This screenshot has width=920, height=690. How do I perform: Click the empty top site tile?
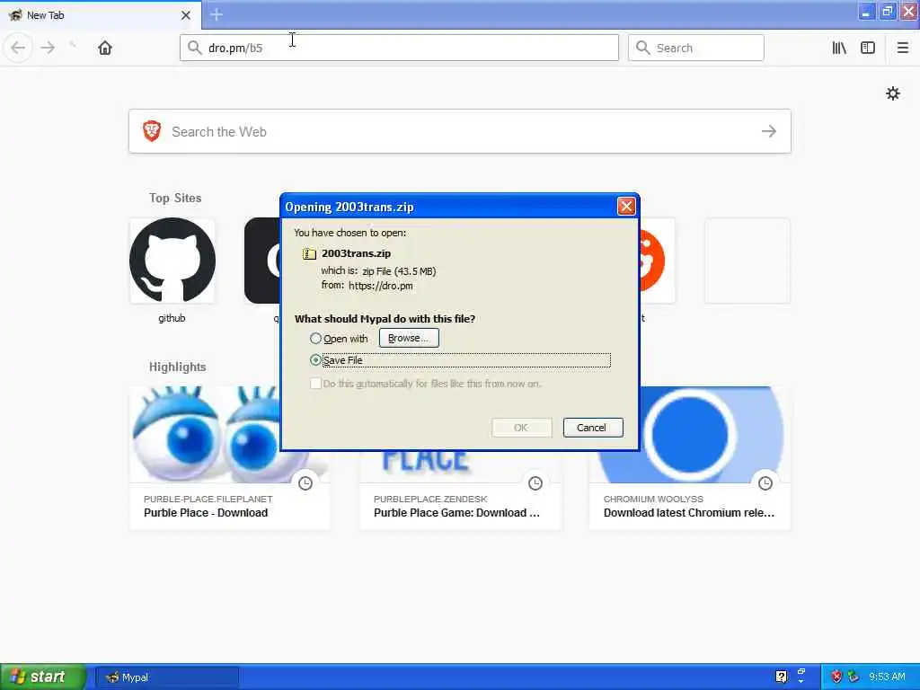[x=747, y=261]
